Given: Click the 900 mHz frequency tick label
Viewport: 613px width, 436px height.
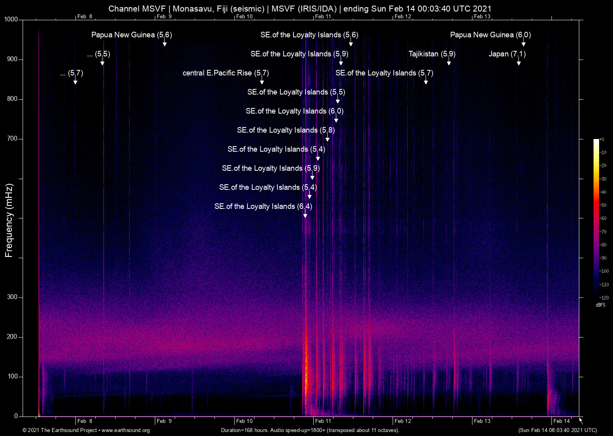Looking at the screenshot, I should 12,59.
